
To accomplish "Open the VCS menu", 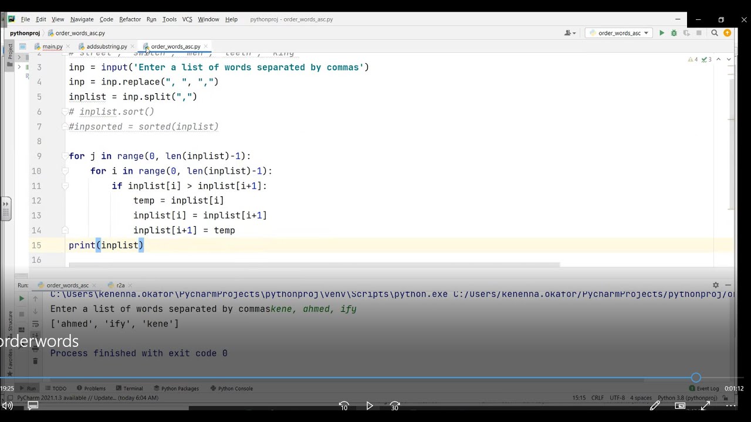I will point(187,19).
